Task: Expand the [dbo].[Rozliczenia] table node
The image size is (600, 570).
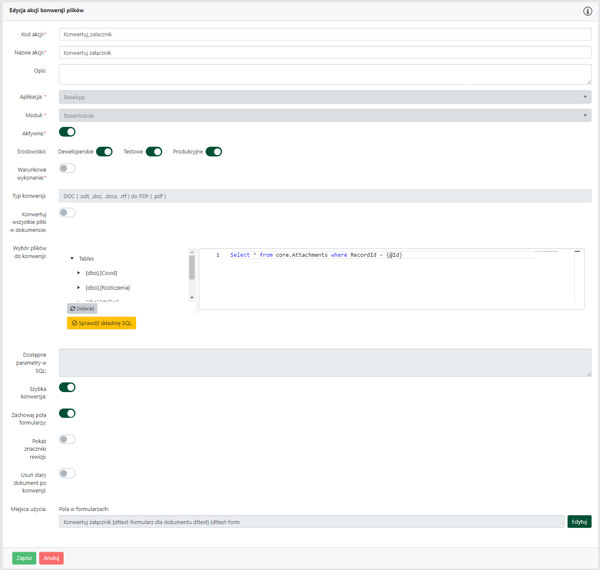Action: (x=79, y=288)
